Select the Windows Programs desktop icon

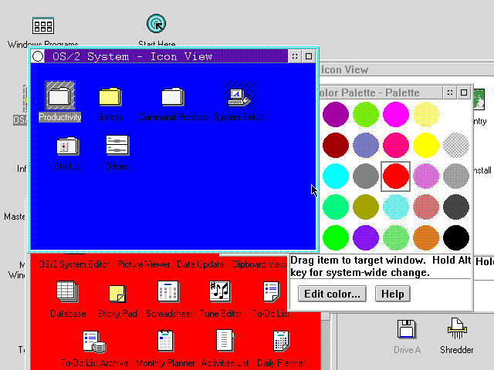pos(43,25)
